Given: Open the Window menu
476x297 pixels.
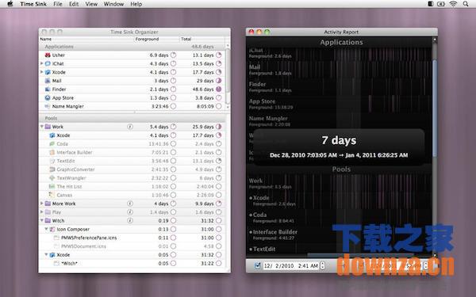Looking at the screenshot, I should click(x=113, y=4).
